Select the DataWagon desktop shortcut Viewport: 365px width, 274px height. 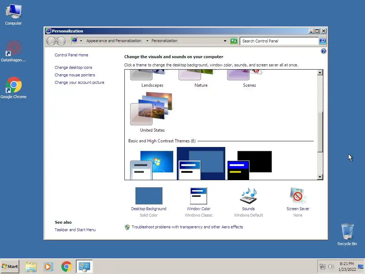[x=13, y=51]
